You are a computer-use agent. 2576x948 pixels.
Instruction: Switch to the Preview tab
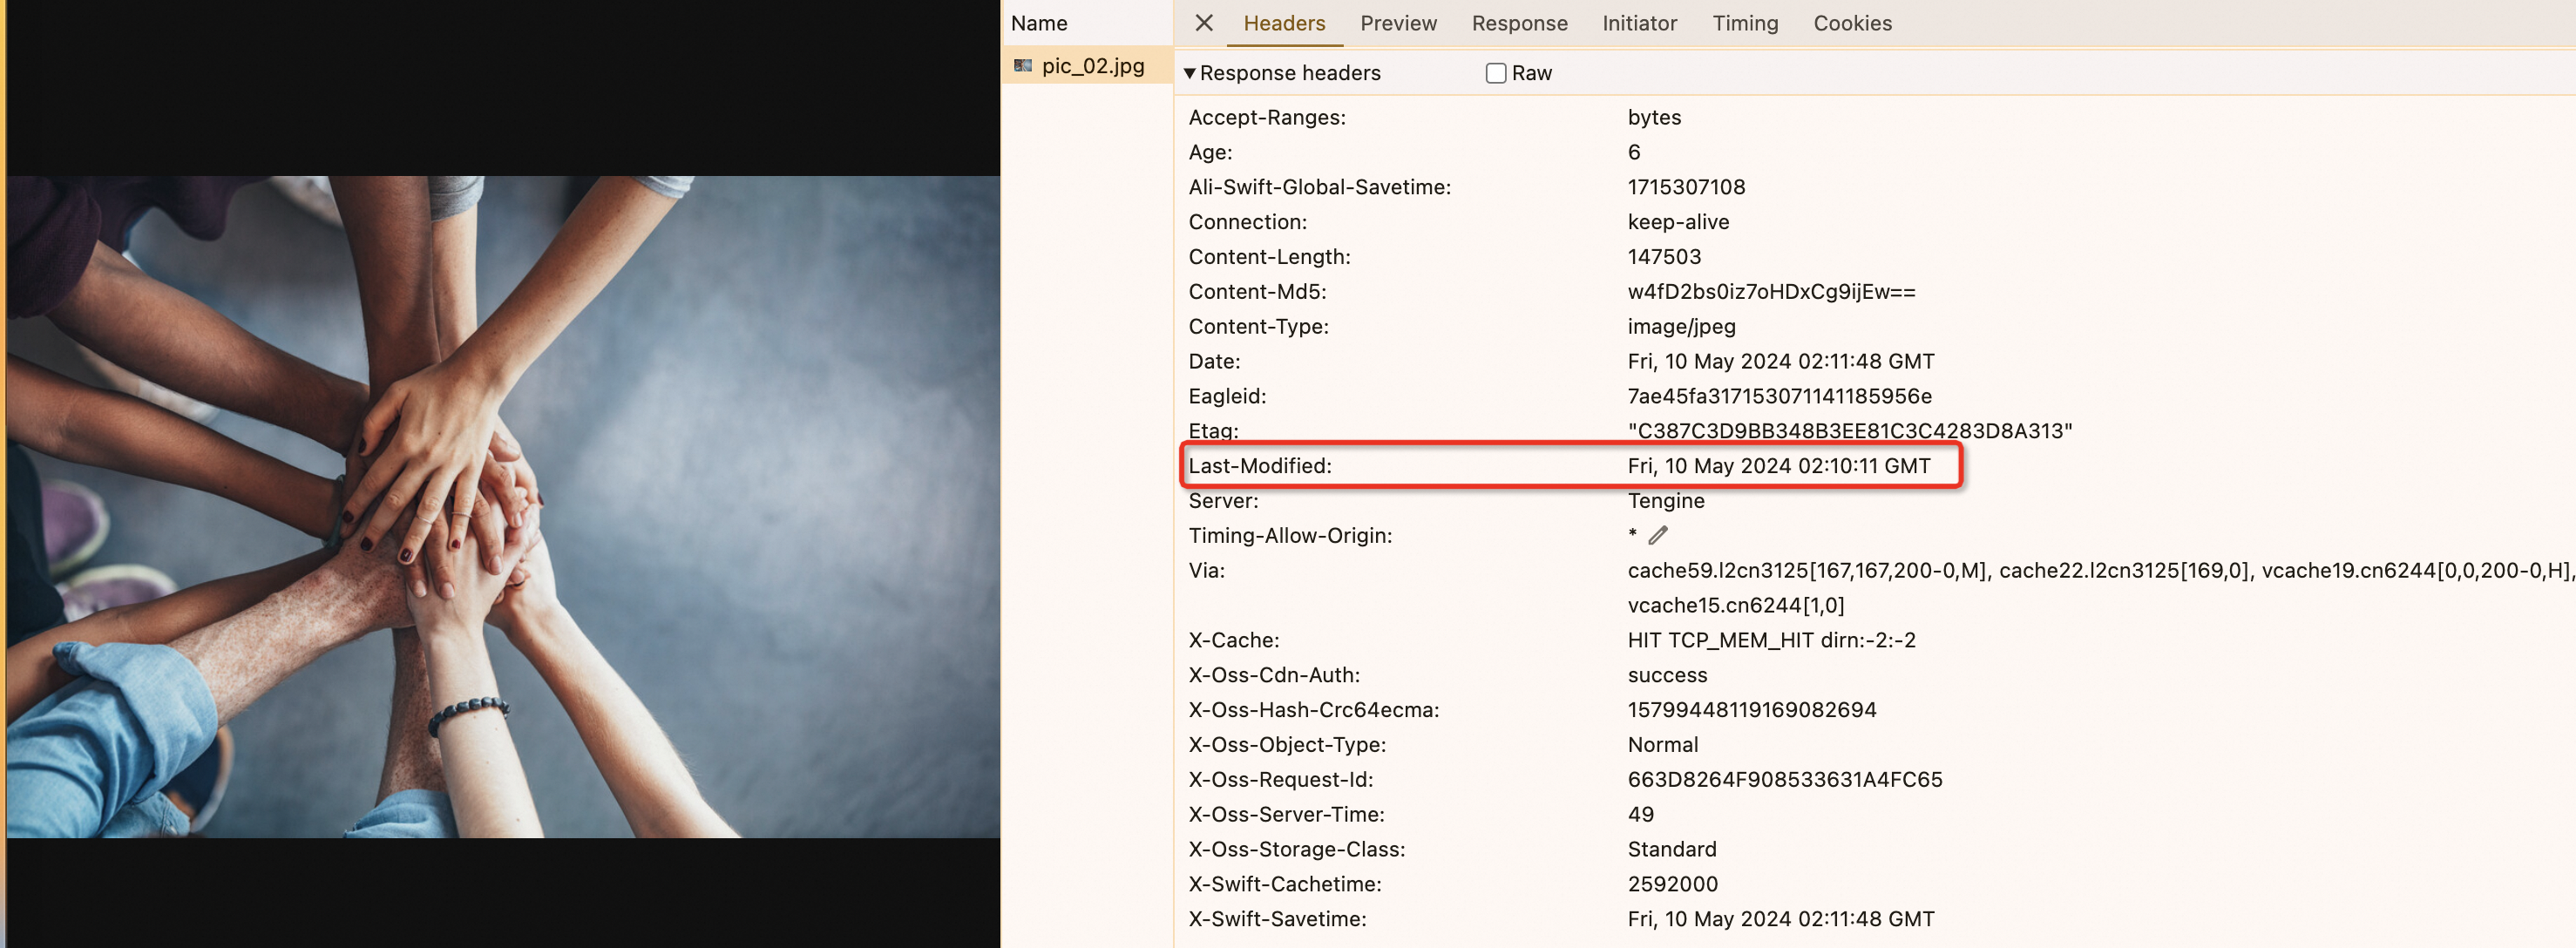[1397, 23]
